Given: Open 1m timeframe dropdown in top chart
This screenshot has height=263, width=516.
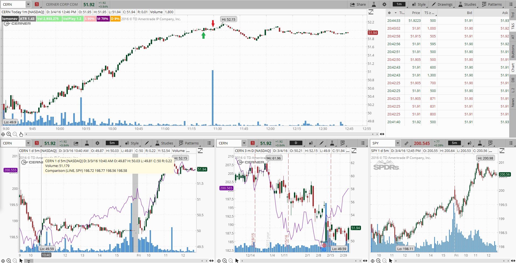Looking at the screenshot, I should click(x=399, y=4).
